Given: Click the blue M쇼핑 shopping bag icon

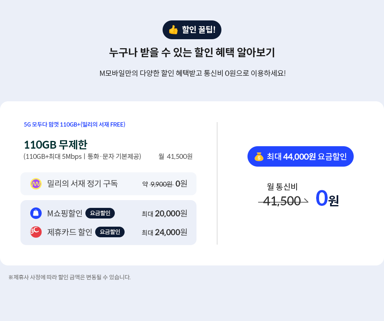Looking at the screenshot, I should tap(36, 213).
